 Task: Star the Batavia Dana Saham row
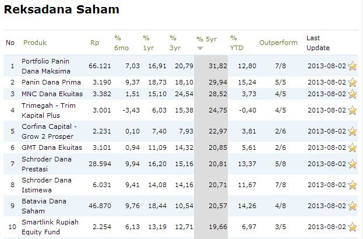[x=353, y=206]
